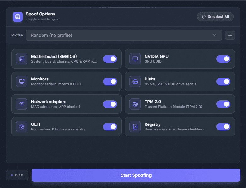Click the Network adapters wifi icon
The height and width of the screenshot is (188, 246).
click(x=22, y=104)
